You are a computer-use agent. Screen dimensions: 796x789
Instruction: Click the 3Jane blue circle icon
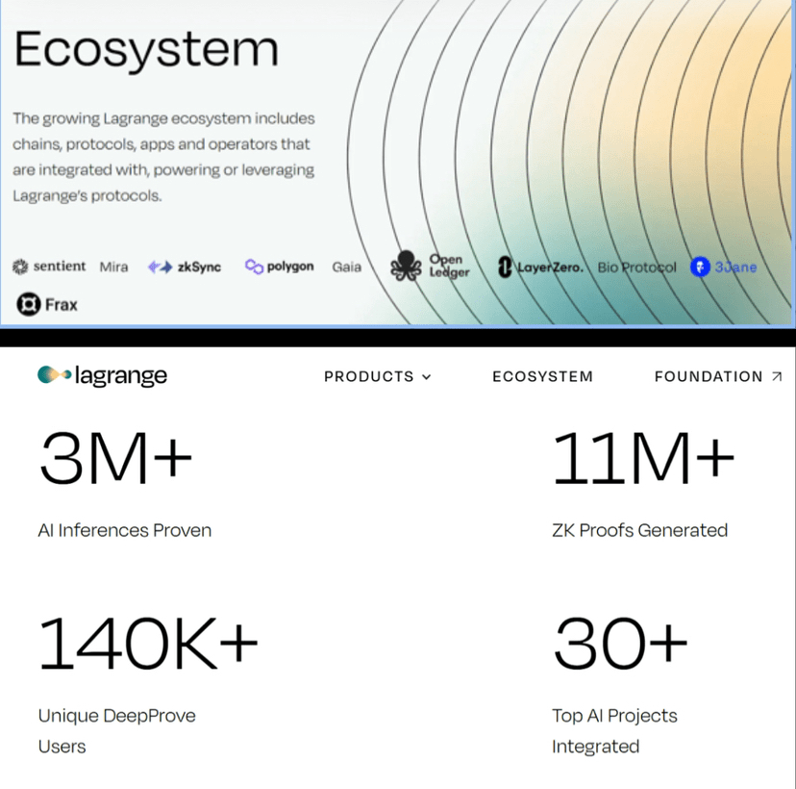(700, 267)
